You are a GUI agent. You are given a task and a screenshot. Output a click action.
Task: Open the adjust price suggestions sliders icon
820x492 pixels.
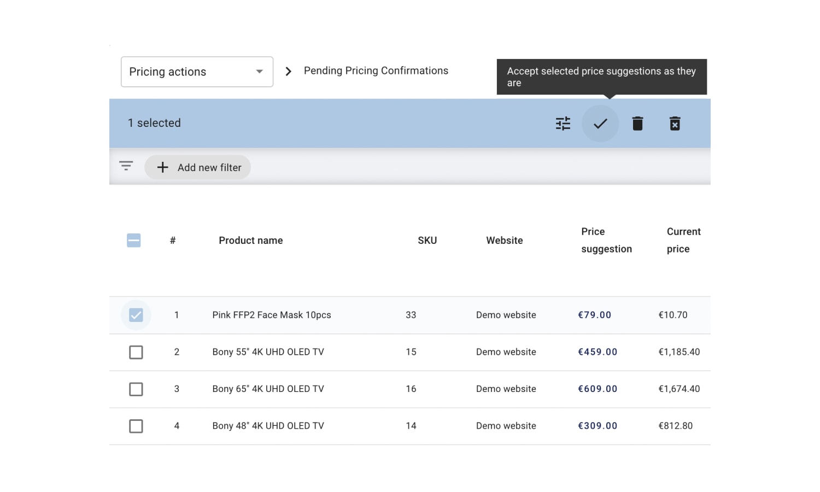point(563,124)
